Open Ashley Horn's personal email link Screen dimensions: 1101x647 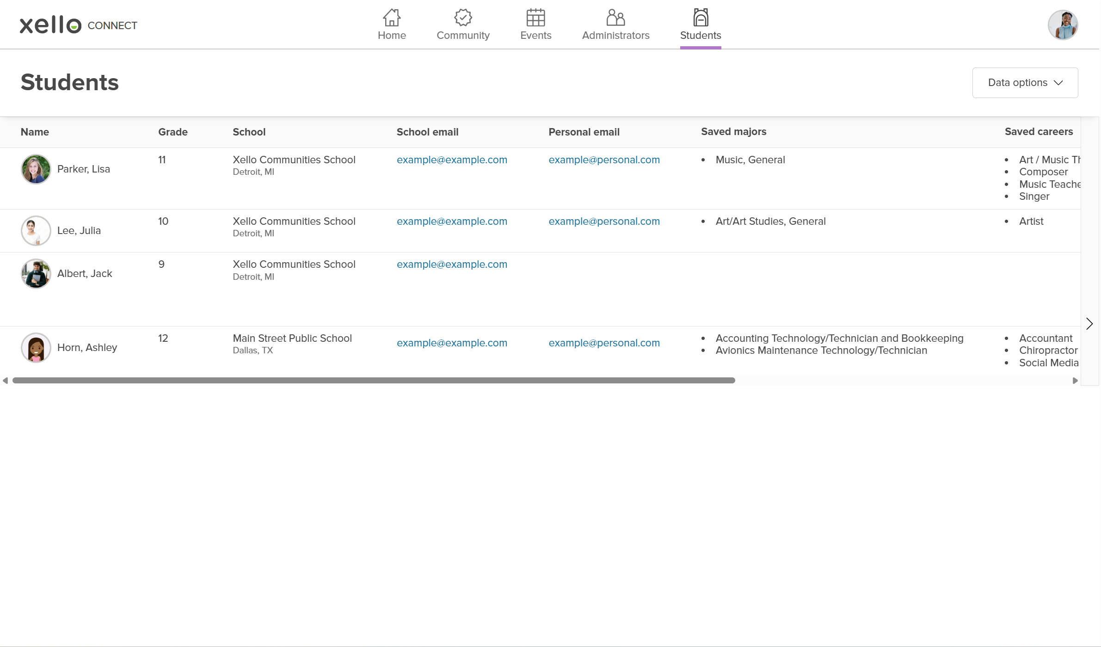pyautogui.click(x=604, y=343)
